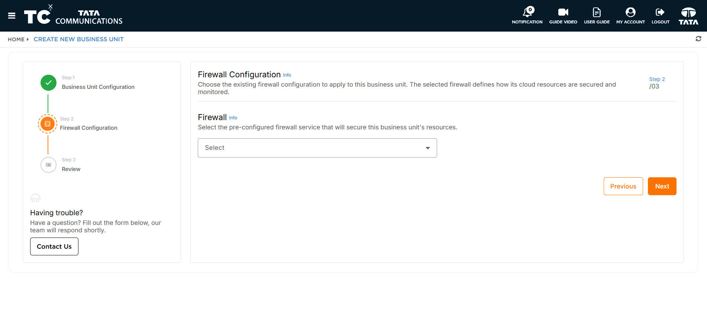Click the grey Step 3 Review step icon
Viewport: 707px width, 326px height.
point(48,165)
